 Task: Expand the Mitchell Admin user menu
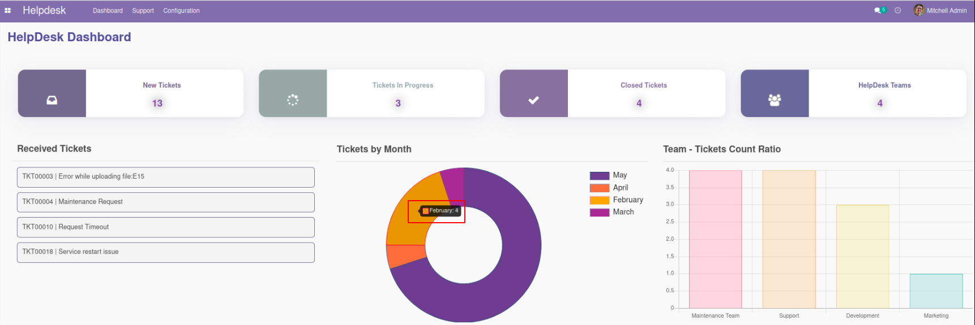point(946,11)
